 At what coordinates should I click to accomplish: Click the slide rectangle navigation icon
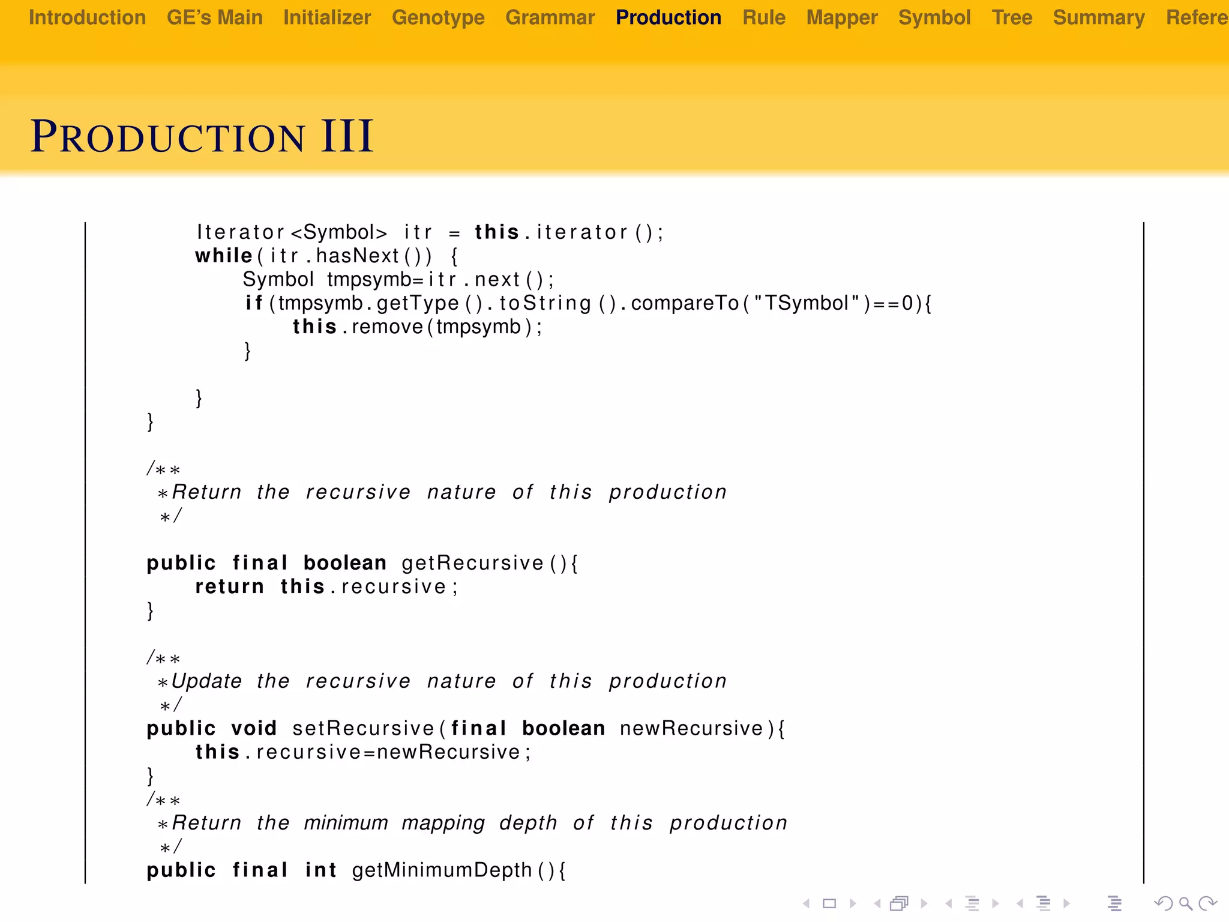pyautogui.click(x=829, y=903)
